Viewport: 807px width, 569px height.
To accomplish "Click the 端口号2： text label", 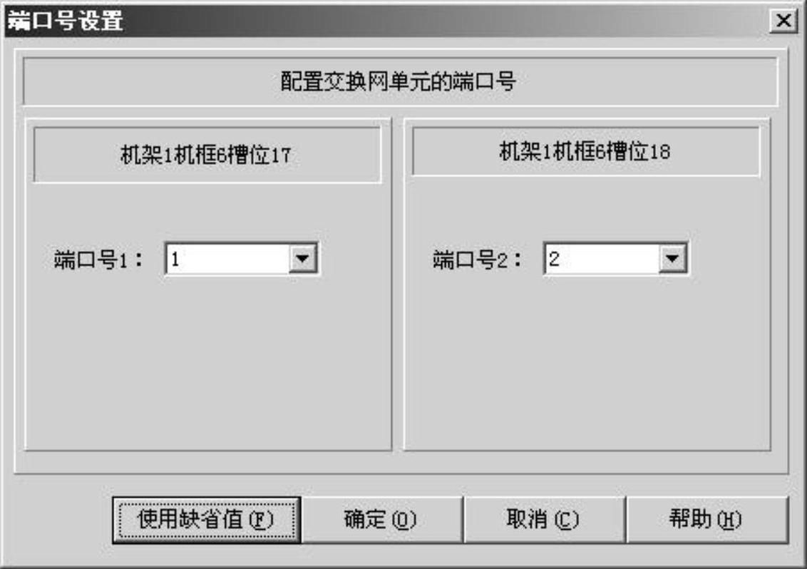I will [477, 259].
